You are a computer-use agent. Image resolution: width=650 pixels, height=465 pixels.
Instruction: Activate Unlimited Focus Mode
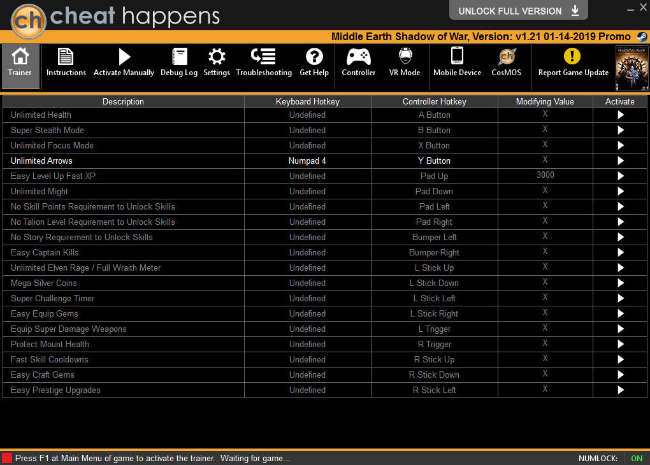click(620, 145)
